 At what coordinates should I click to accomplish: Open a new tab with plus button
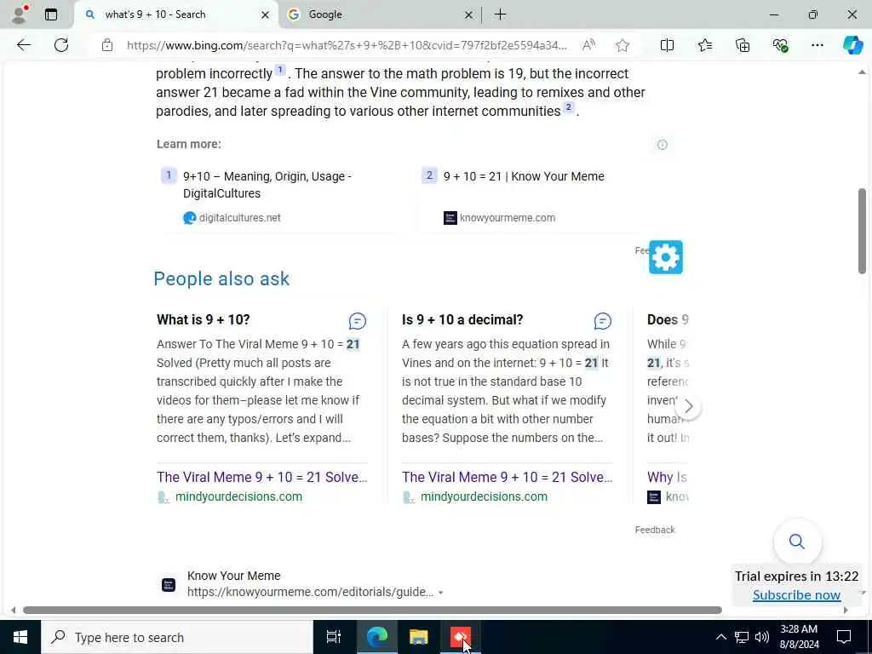[500, 14]
